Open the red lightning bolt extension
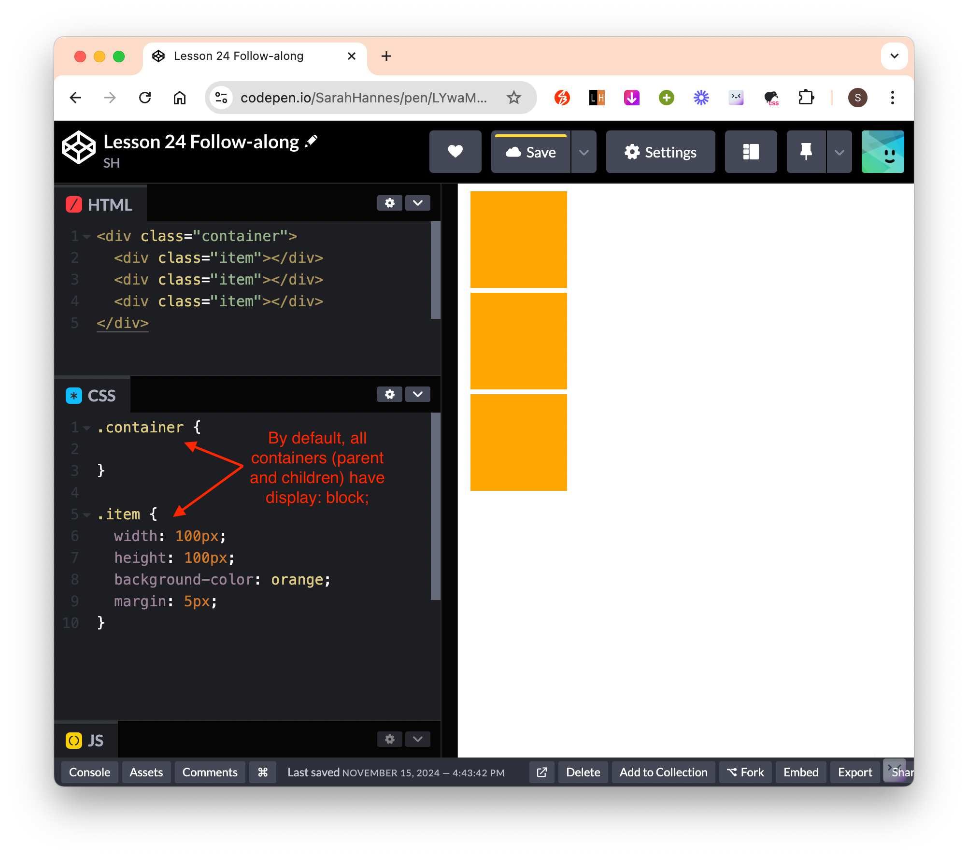This screenshot has height=858, width=968. click(x=562, y=98)
